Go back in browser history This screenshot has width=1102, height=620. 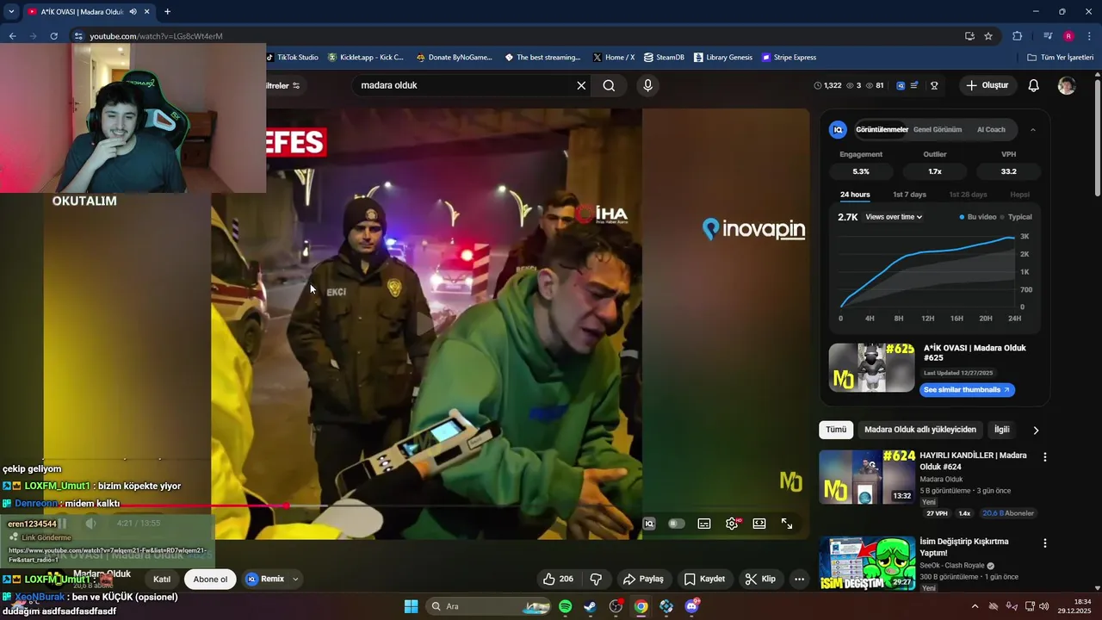pyautogui.click(x=13, y=36)
